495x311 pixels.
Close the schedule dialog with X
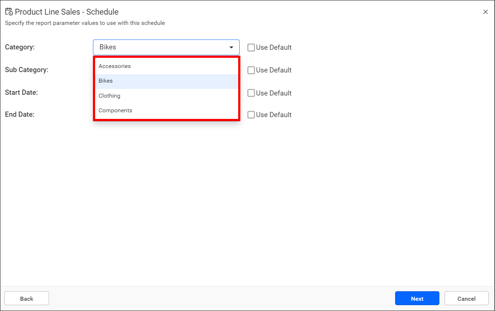coord(485,12)
